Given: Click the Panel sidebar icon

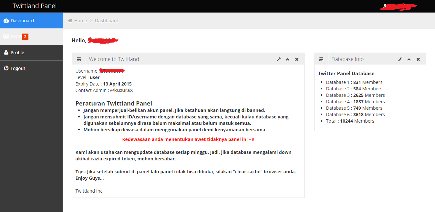Looking at the screenshot, I should point(6,36).
